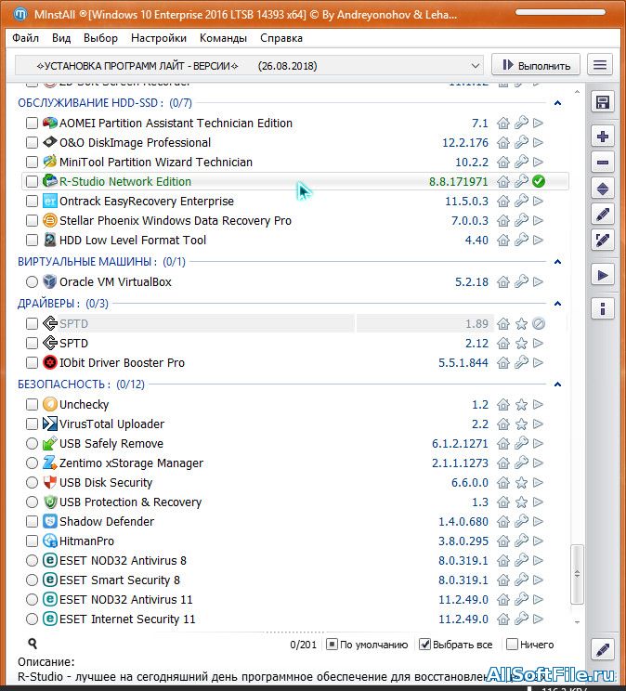Select ESET NOD32 Antivirus 8 radio button

32,561
